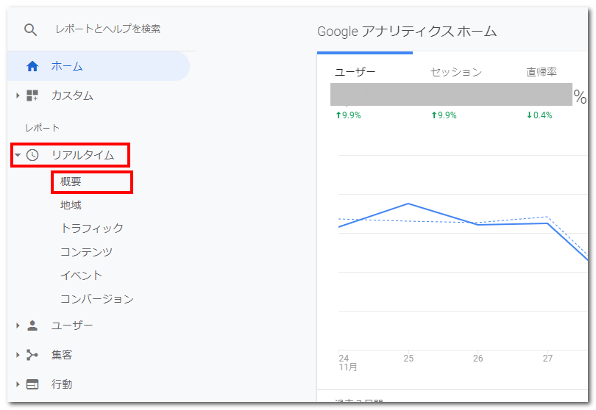Expand the ユーザー section arrow
Image resolution: width=596 pixels, height=410 pixels.
click(18, 326)
